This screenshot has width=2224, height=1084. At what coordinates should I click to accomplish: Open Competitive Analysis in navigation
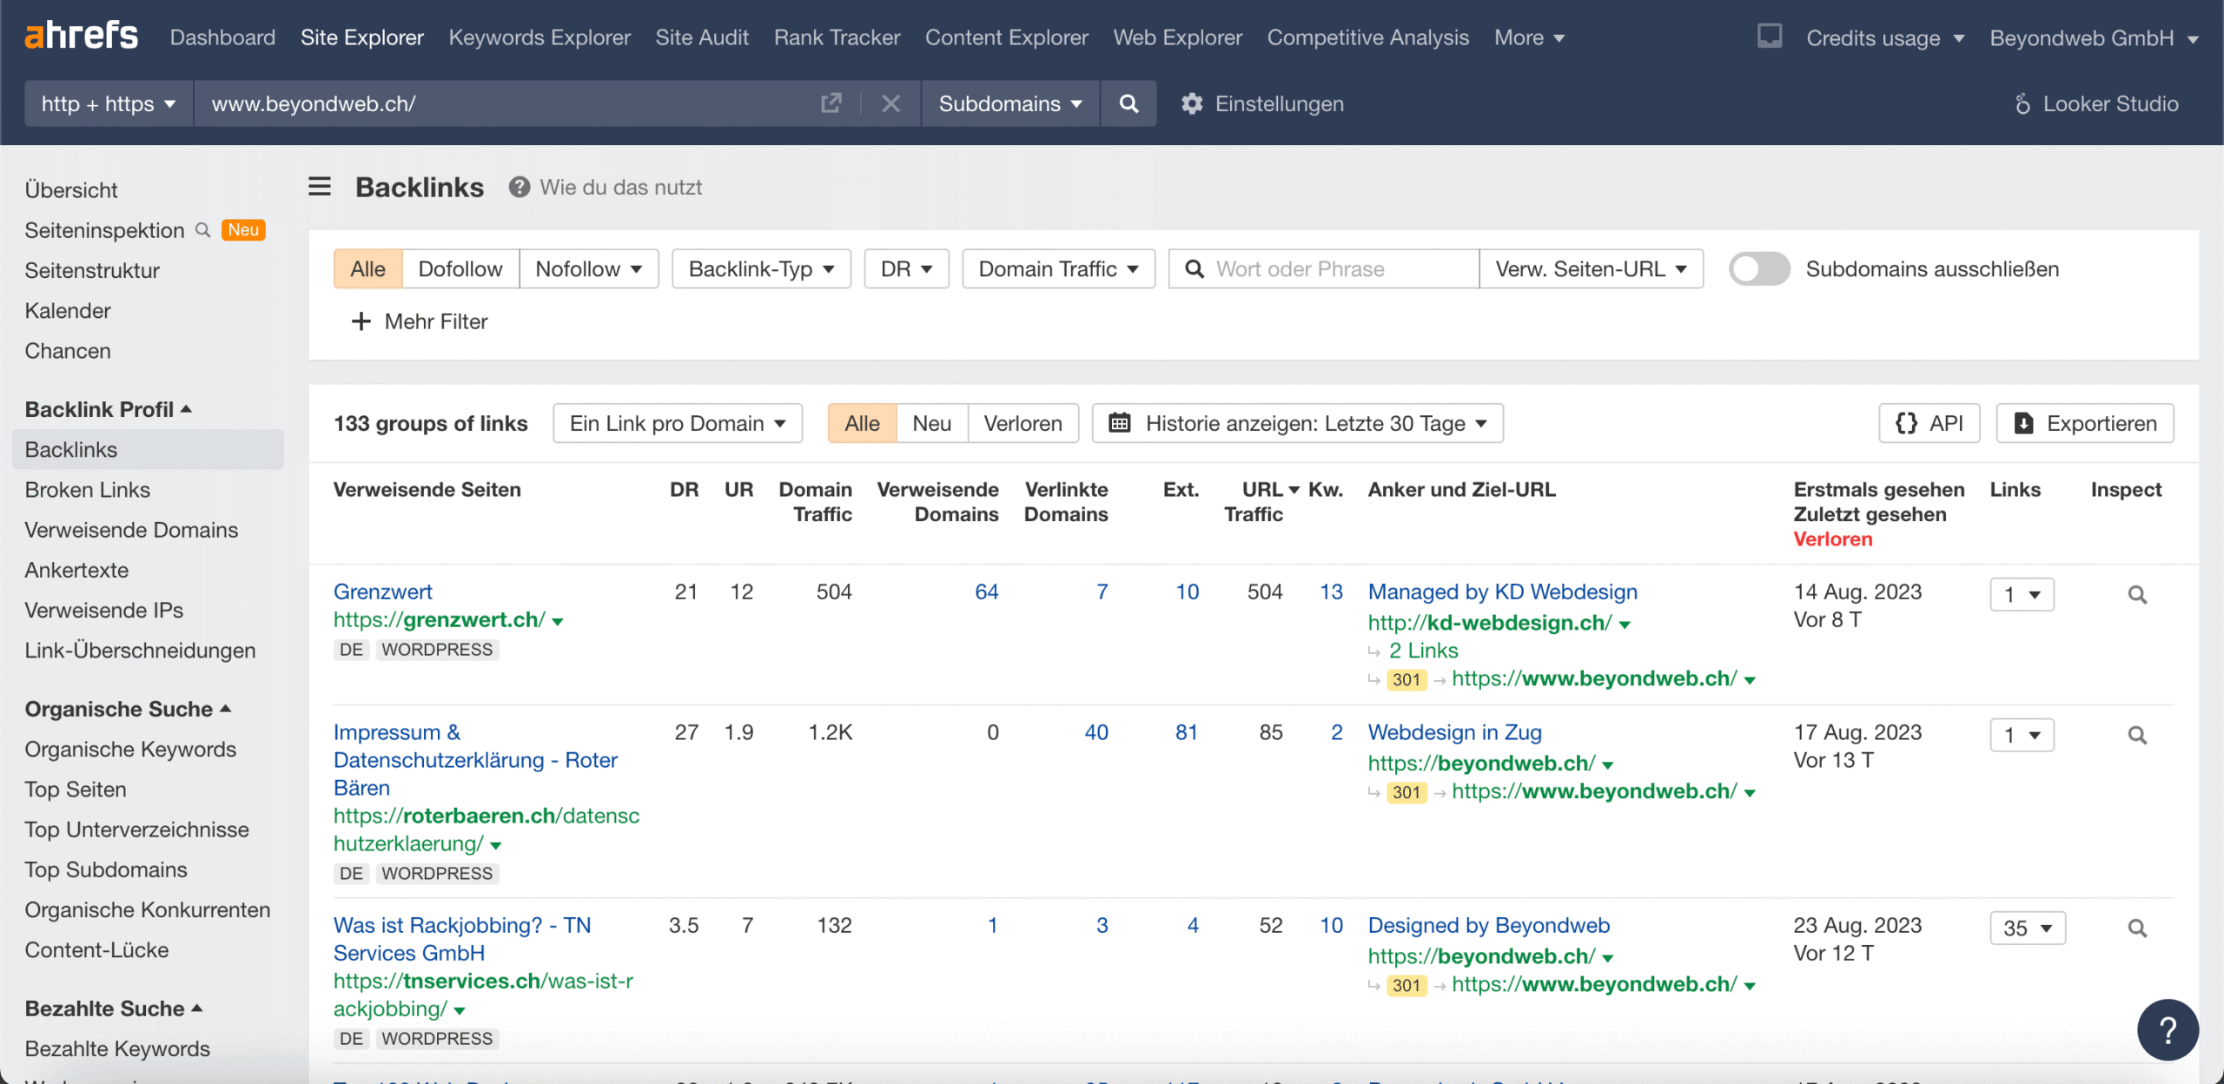(1367, 37)
